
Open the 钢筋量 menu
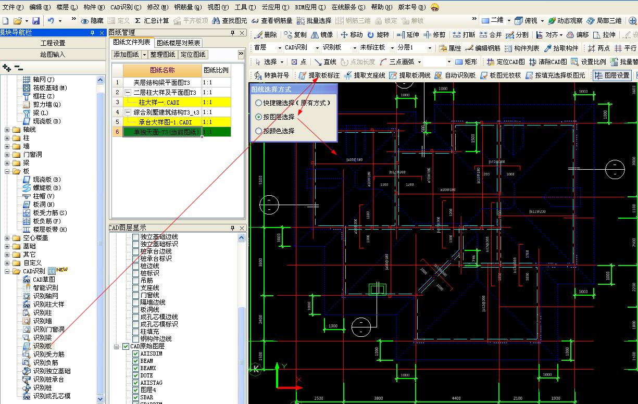(187, 7)
